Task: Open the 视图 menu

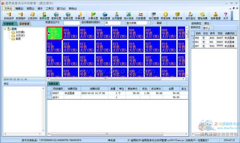Action: 30,9
